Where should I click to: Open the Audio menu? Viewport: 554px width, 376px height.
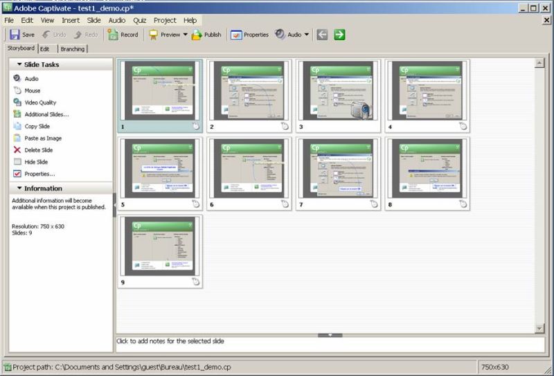[116, 21]
